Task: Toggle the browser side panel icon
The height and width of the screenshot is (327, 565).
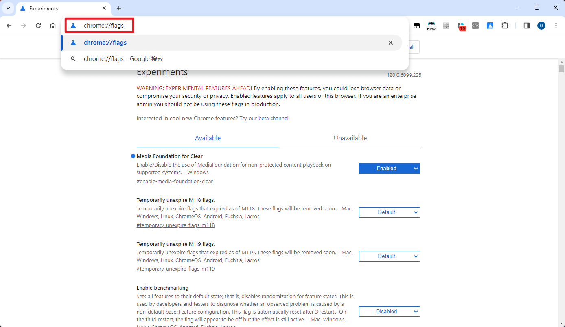Action: click(526, 26)
